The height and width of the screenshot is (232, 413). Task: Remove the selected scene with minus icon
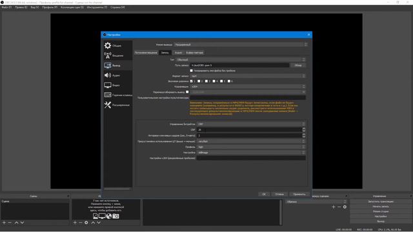pos(10,222)
